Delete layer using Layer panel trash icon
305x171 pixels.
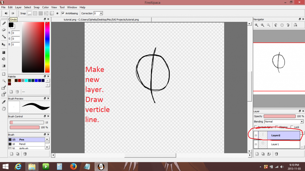tap(277, 154)
